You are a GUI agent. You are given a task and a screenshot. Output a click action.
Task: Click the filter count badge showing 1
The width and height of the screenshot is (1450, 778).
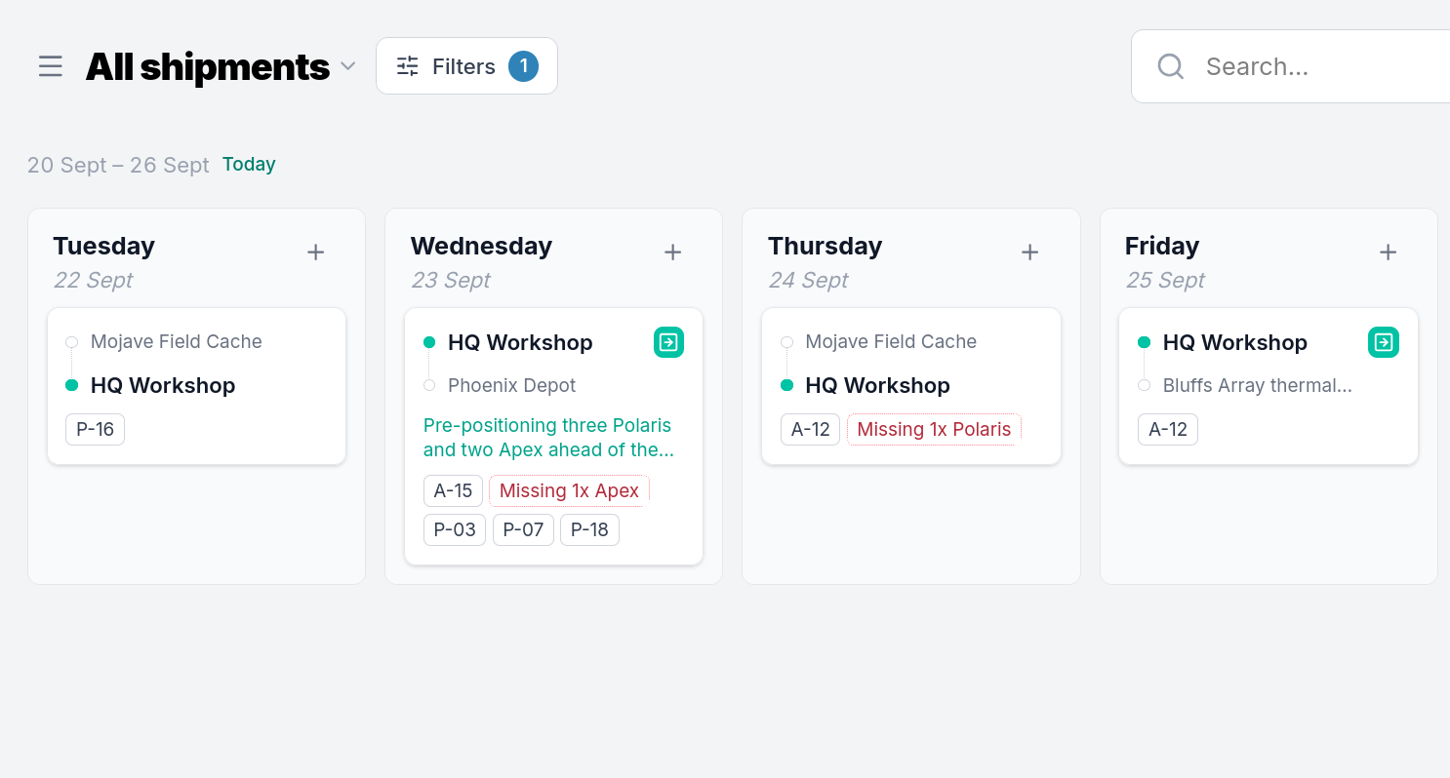pos(523,66)
